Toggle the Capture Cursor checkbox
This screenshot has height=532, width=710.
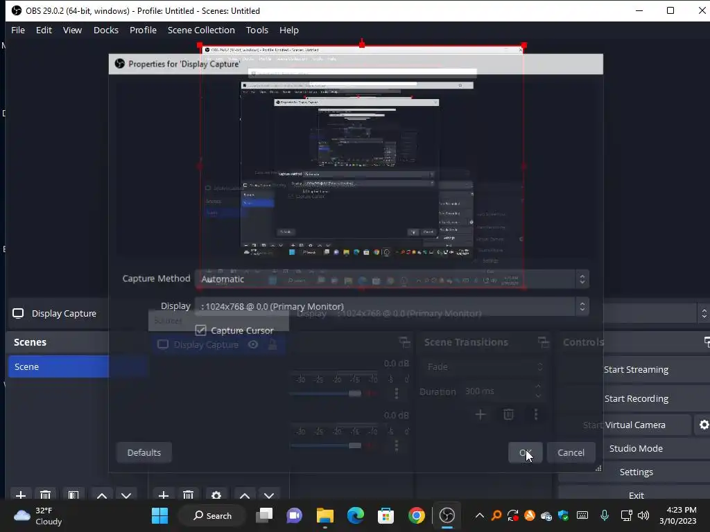click(x=200, y=330)
